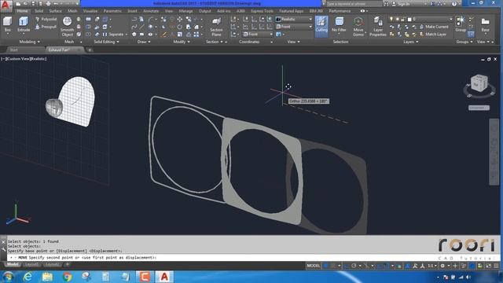Image resolution: width=503 pixels, height=283 pixels.
Task: Click the ViewCube in the drawing area
Action: [x=479, y=84]
